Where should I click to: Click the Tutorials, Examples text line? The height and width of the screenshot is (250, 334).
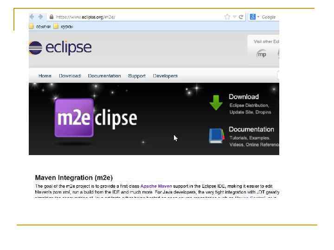[250, 138]
